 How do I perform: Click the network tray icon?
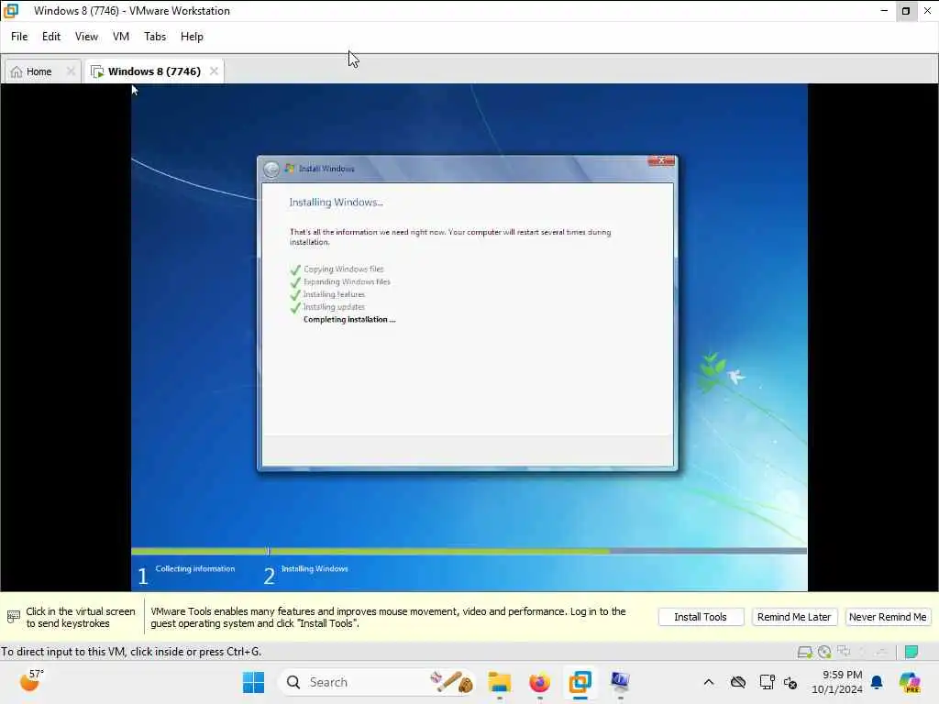pyautogui.click(x=767, y=682)
